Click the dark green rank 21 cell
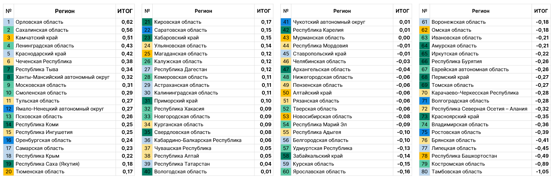This screenshot has width=554, height=180. pos(147,22)
